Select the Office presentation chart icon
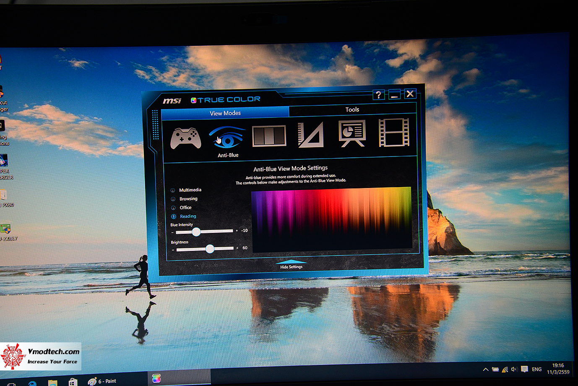 point(352,135)
